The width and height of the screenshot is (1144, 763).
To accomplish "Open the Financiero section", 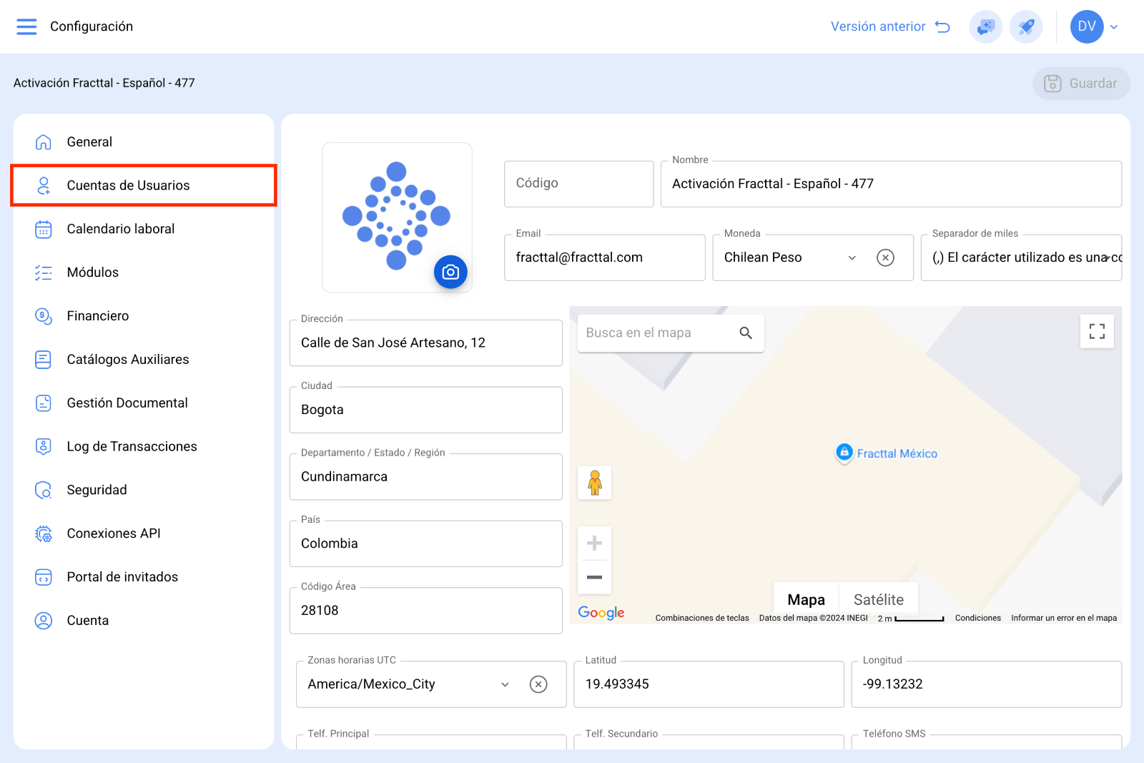I will tap(144, 316).
